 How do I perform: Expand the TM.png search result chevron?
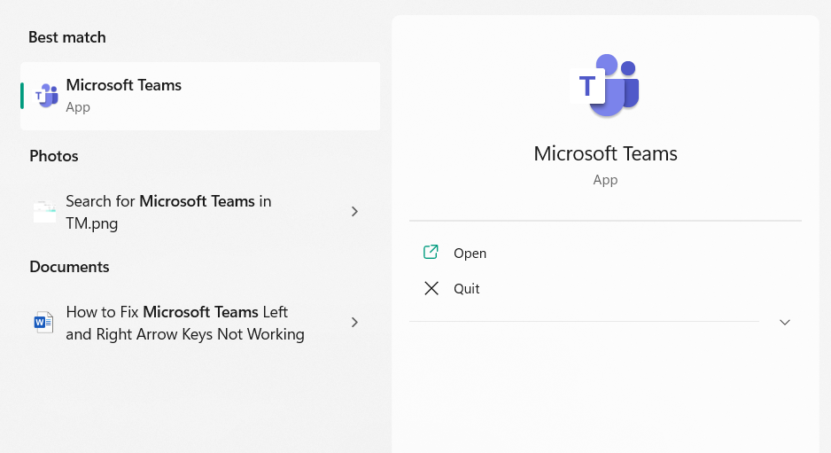point(354,212)
